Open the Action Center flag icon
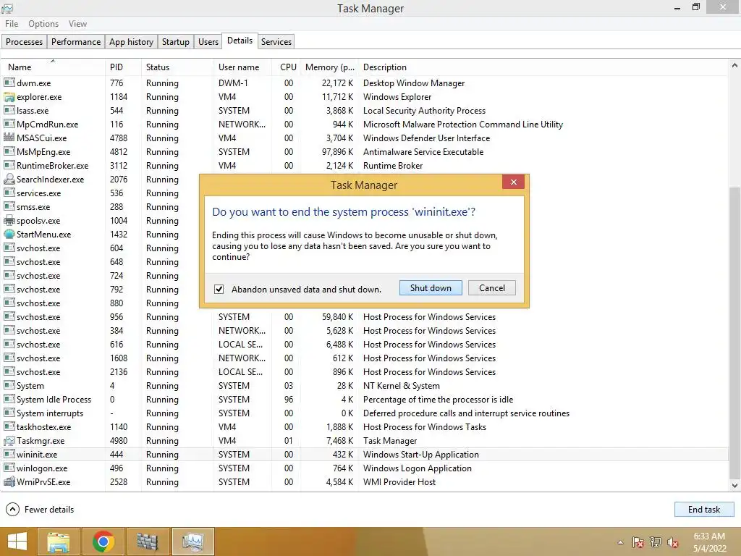The height and width of the screenshot is (556, 741). coord(638,542)
